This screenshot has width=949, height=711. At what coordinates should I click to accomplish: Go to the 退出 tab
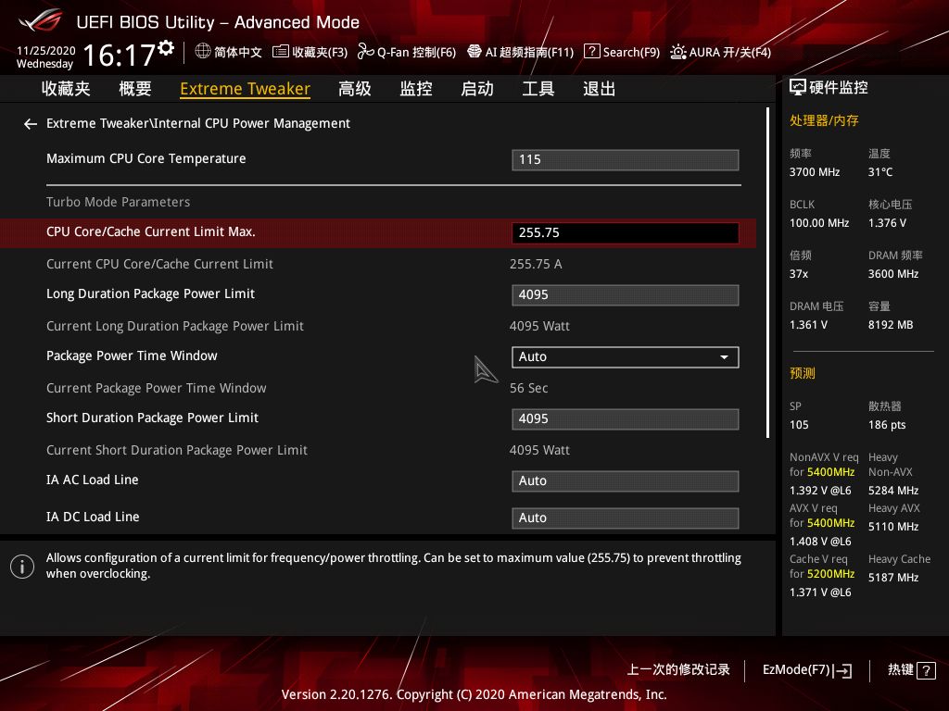click(x=600, y=89)
